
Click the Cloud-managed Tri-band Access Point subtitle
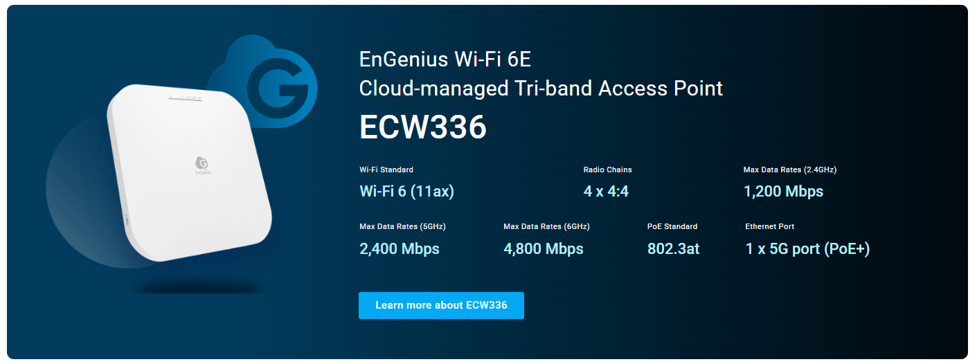point(541,89)
